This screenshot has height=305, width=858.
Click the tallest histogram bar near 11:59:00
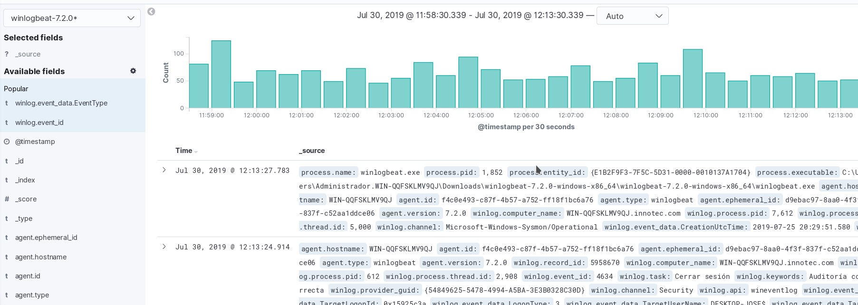point(221,74)
